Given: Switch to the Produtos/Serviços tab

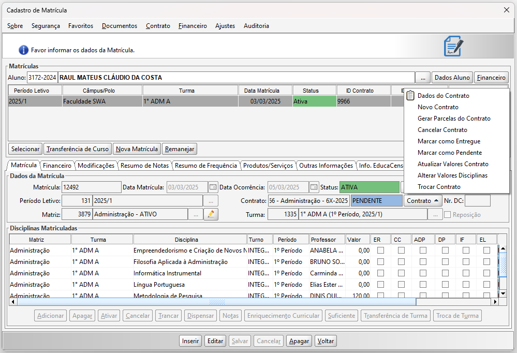Looking at the screenshot, I should [x=268, y=166].
